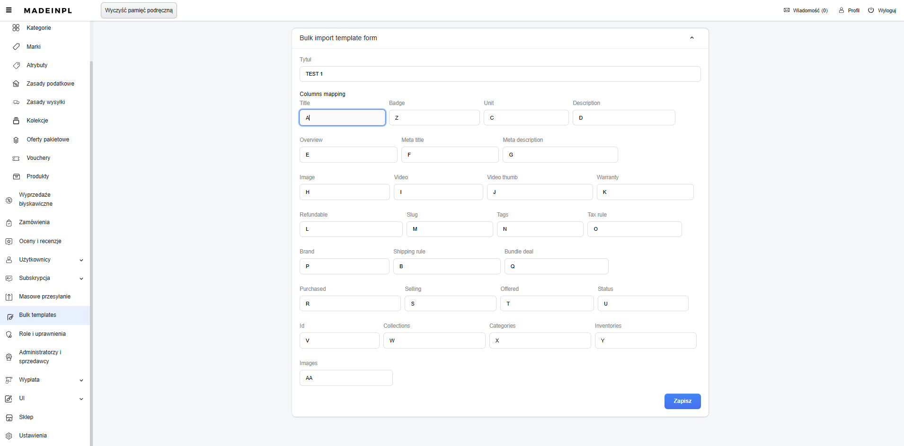Click the Zasady wysyłki truck icon
The image size is (904, 446).
click(16, 102)
